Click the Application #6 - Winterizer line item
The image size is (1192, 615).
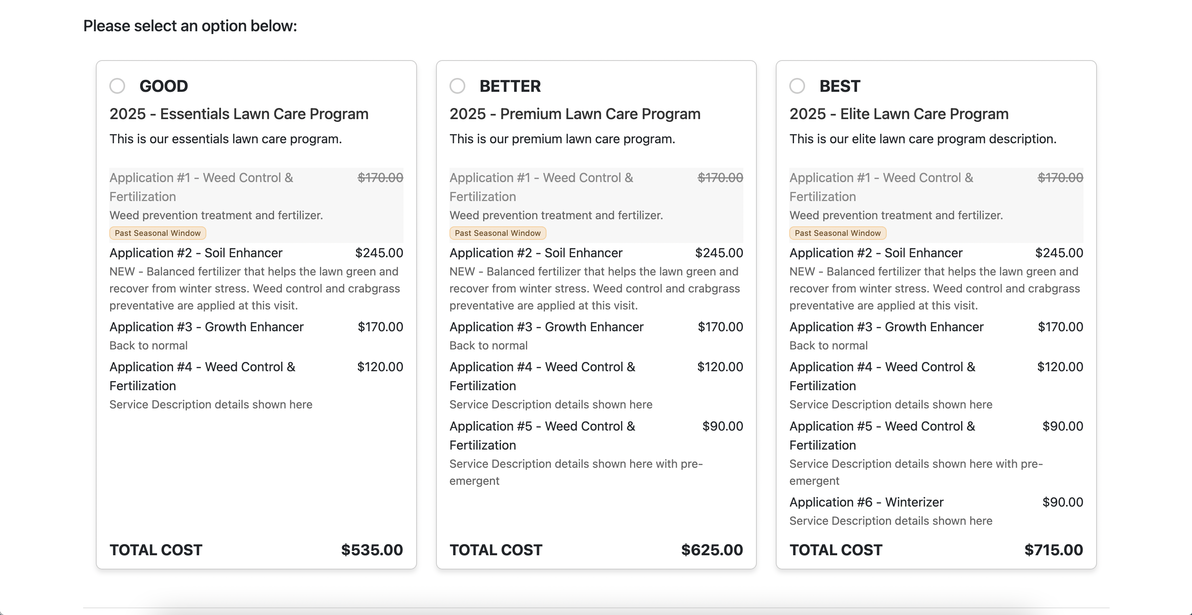(866, 502)
